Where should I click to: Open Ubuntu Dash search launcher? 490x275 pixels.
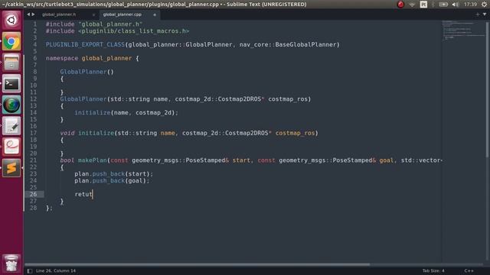point(11,21)
